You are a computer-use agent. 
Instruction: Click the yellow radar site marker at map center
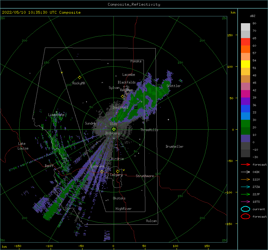point(114,129)
